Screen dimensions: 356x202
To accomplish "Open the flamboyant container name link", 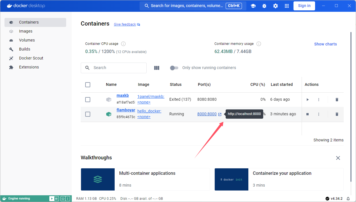I will (126, 110).
